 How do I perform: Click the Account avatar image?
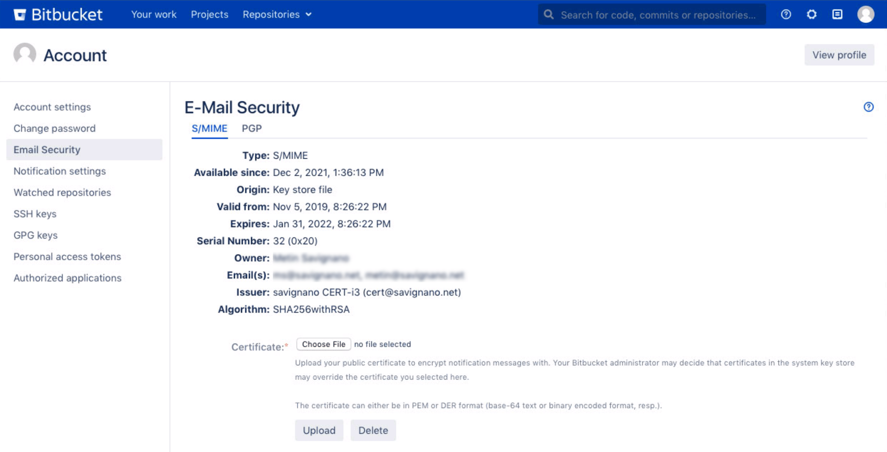pyautogui.click(x=25, y=54)
